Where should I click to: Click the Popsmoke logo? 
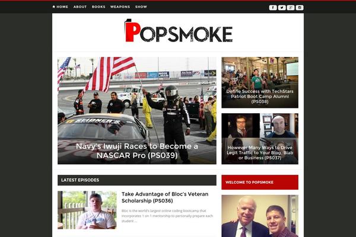(179, 31)
